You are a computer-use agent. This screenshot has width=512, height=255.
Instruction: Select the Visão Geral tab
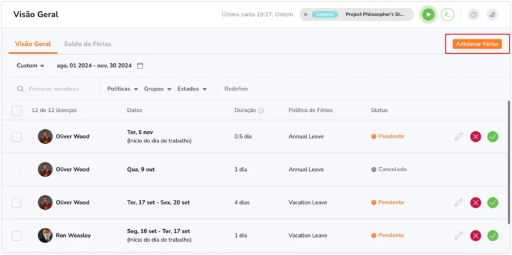point(33,44)
